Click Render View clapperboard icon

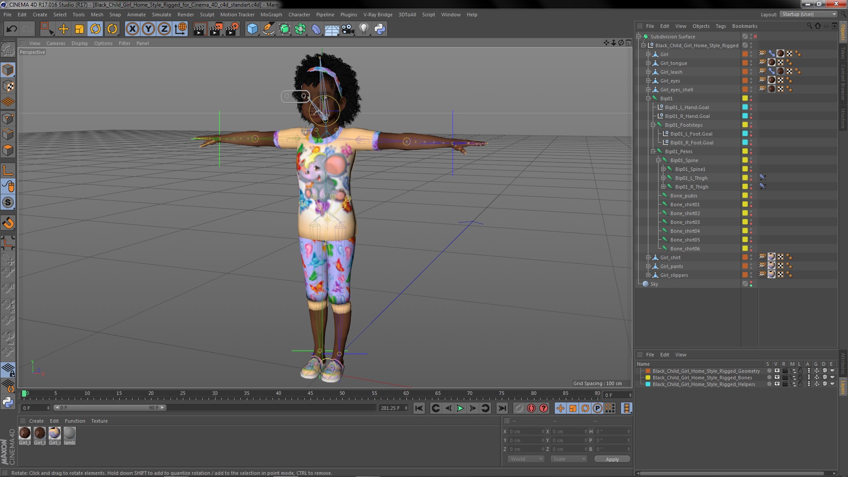coord(200,29)
